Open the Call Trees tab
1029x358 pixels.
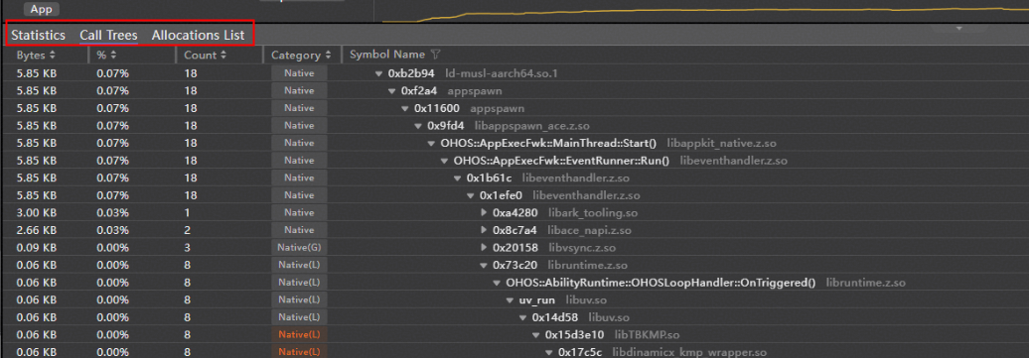pos(109,36)
